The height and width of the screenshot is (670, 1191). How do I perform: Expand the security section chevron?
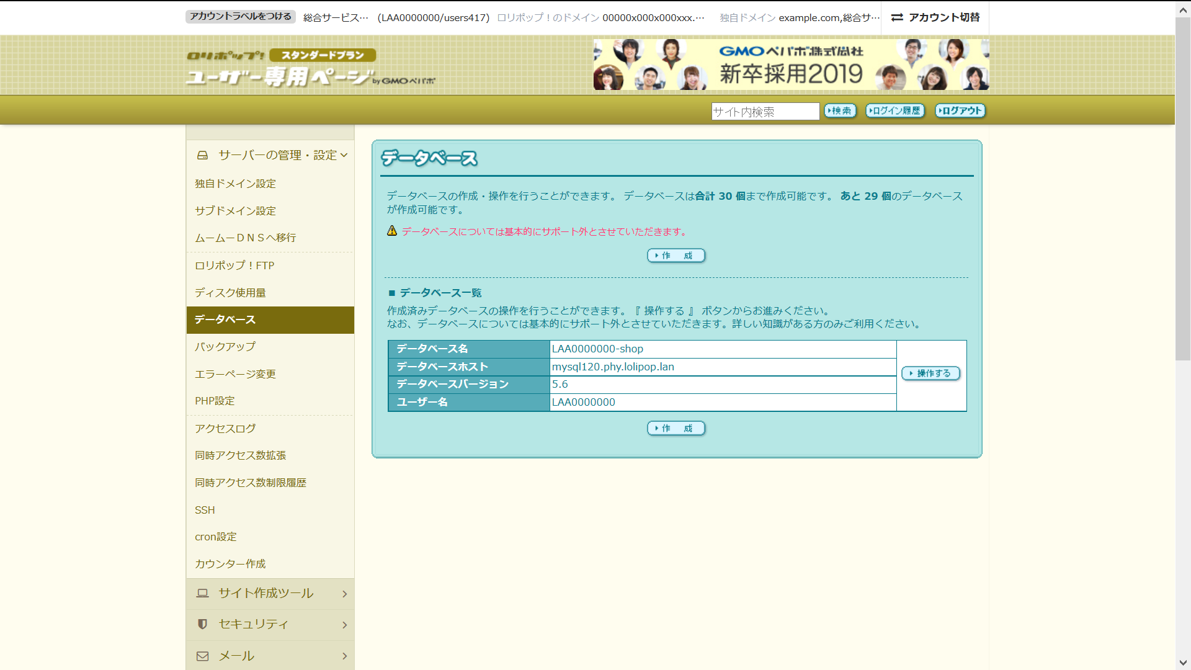pos(344,625)
